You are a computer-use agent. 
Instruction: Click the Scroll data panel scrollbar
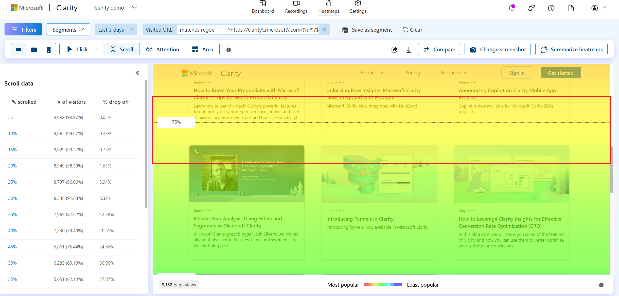(x=146, y=144)
